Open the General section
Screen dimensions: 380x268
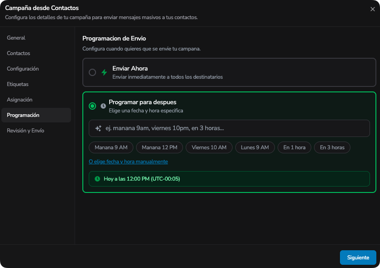click(36, 38)
